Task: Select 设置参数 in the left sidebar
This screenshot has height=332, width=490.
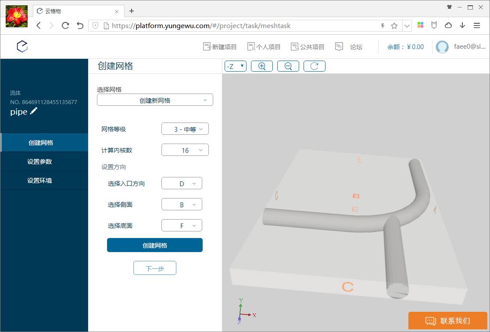Action: point(39,162)
